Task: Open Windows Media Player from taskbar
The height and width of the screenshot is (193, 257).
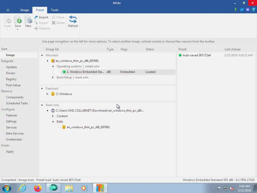Action: (x=85, y=188)
